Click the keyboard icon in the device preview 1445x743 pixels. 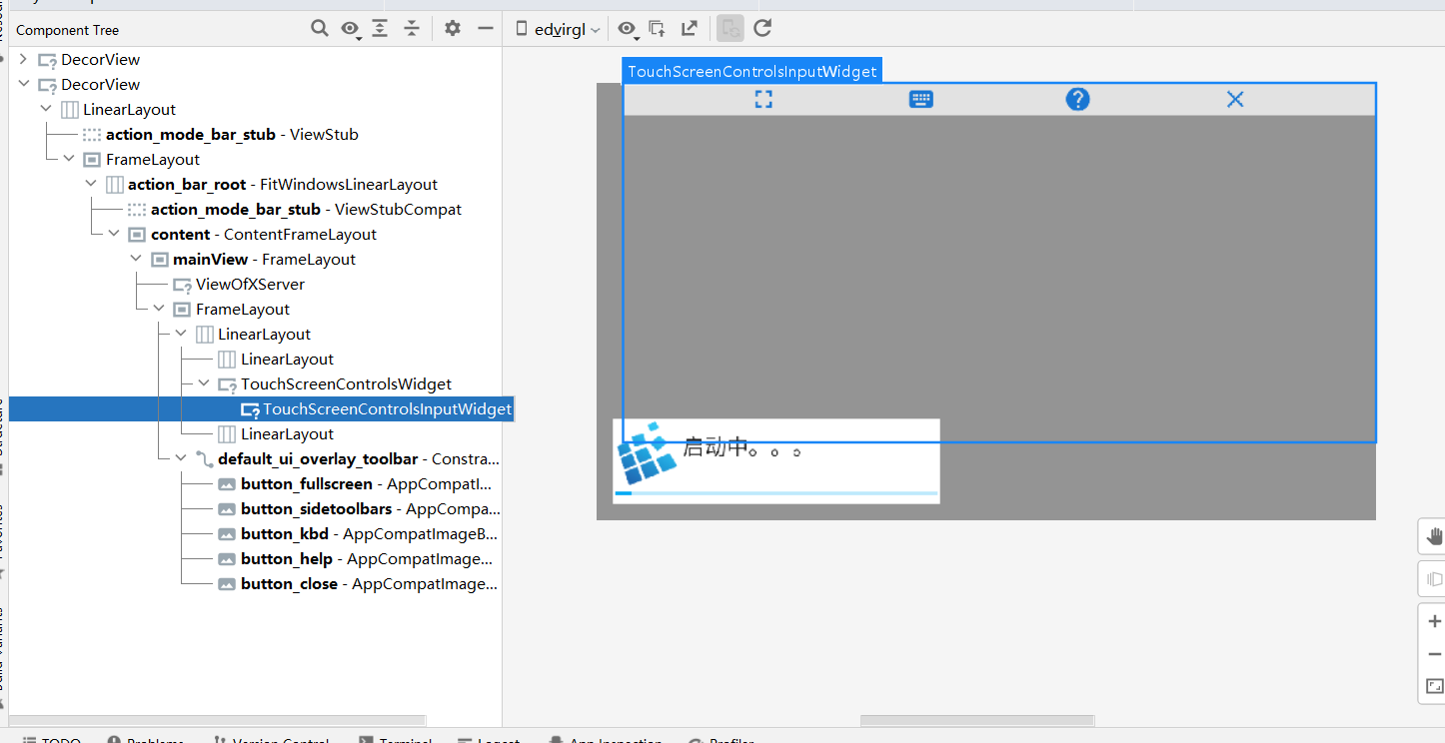tap(921, 99)
